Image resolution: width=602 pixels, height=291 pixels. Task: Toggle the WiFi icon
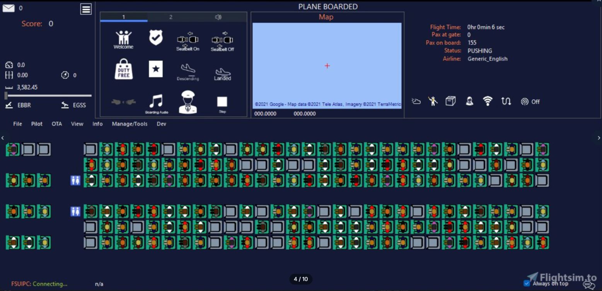click(x=488, y=101)
